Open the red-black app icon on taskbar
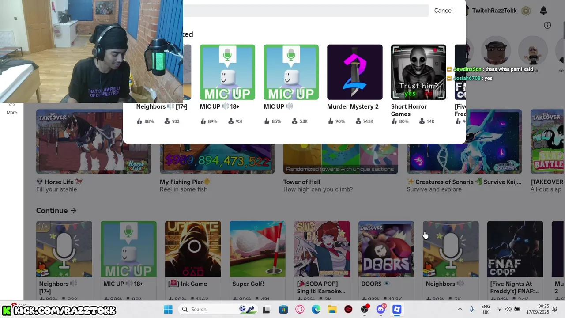 348,309
